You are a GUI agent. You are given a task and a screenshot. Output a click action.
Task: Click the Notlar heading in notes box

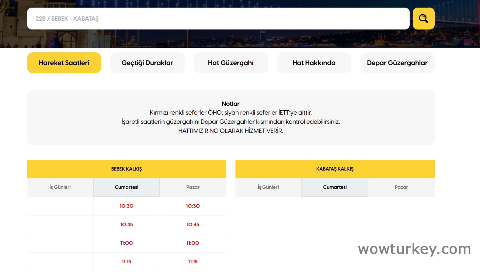231,104
